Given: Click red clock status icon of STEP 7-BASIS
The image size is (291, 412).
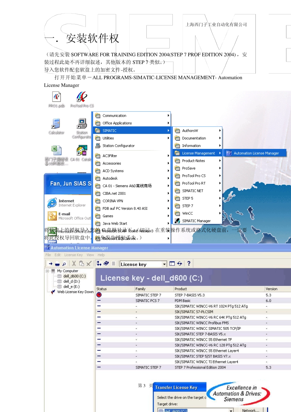Looking at the screenshot, I should coord(99,295).
